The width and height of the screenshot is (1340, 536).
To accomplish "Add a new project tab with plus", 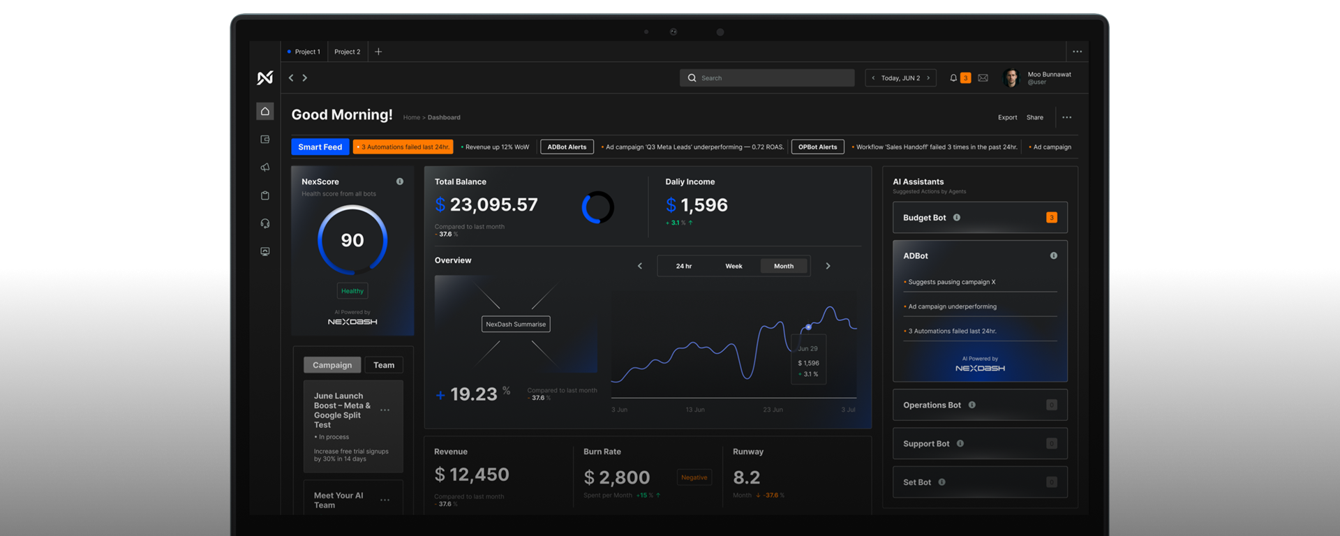I will [378, 52].
